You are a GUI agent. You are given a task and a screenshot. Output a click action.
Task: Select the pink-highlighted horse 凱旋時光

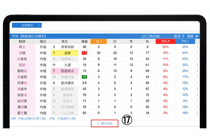67,71
